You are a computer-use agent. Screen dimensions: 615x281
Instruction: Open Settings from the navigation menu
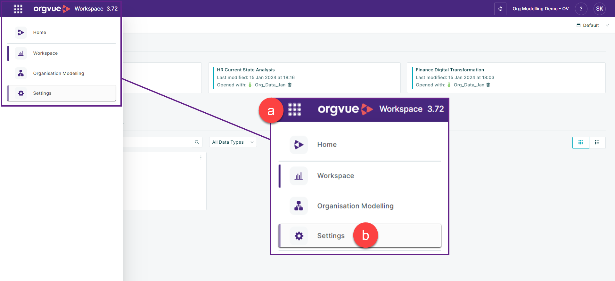point(61,93)
